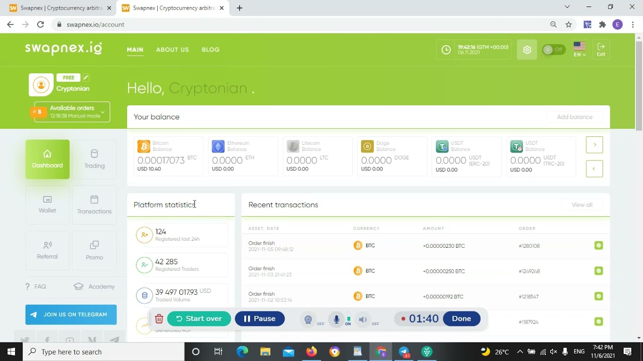Screen dimensions: 643x361
Task: Click the Ethereum balance icon
Action: coord(218,146)
